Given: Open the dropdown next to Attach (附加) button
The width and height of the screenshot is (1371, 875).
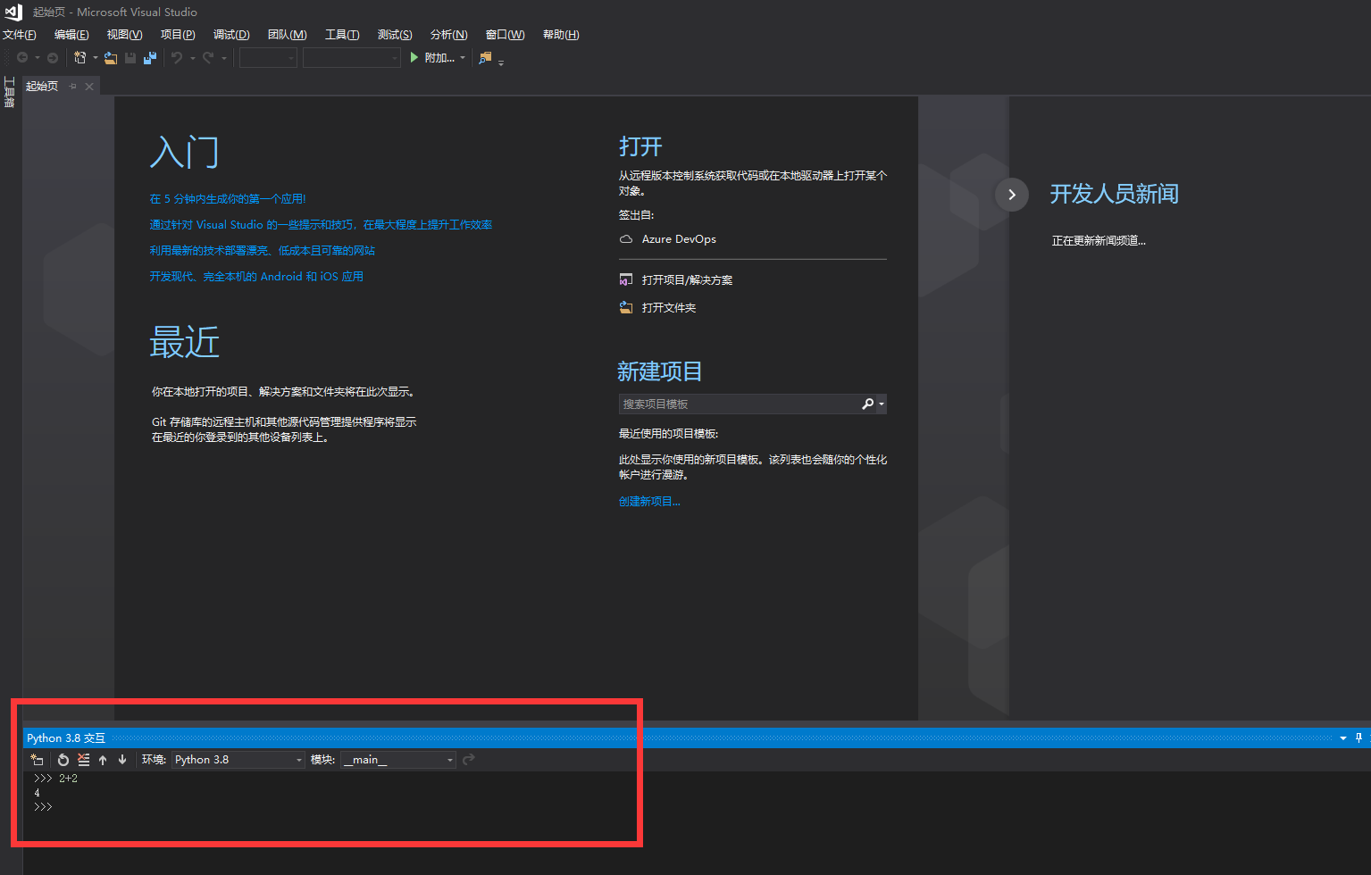Looking at the screenshot, I should [463, 58].
